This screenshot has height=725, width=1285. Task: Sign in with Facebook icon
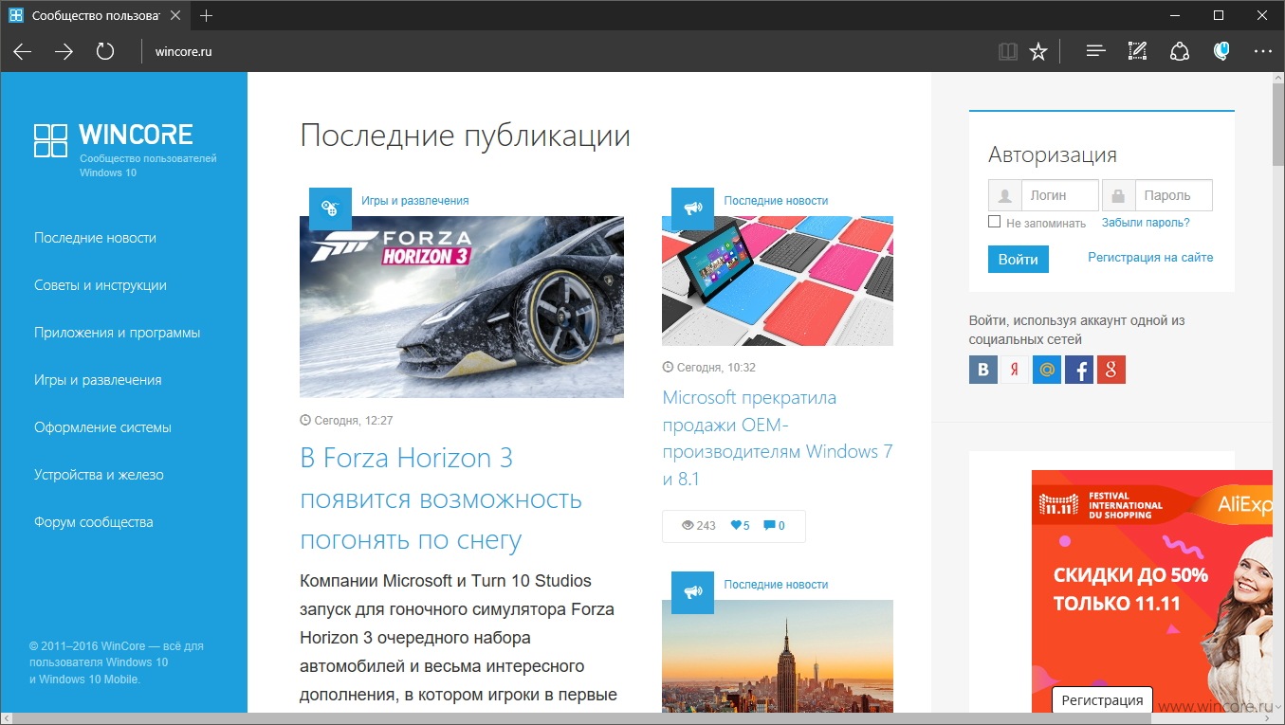(x=1079, y=370)
